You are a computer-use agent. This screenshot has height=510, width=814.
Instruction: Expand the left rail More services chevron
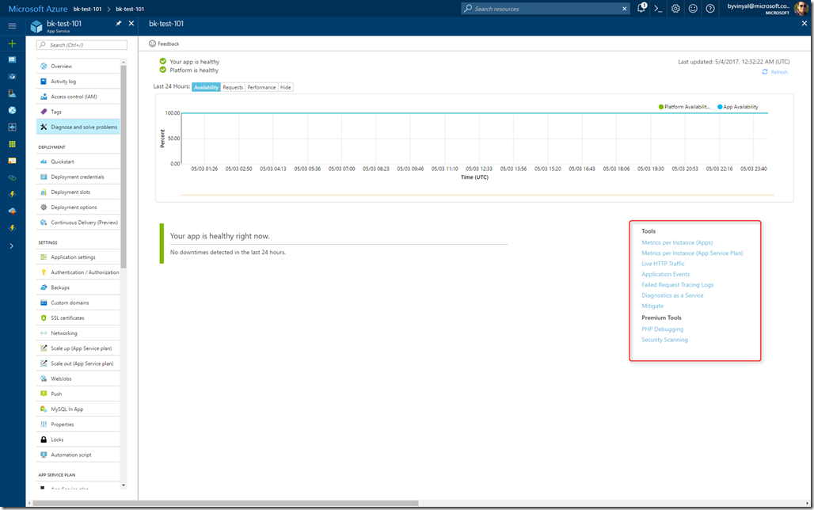(12, 246)
